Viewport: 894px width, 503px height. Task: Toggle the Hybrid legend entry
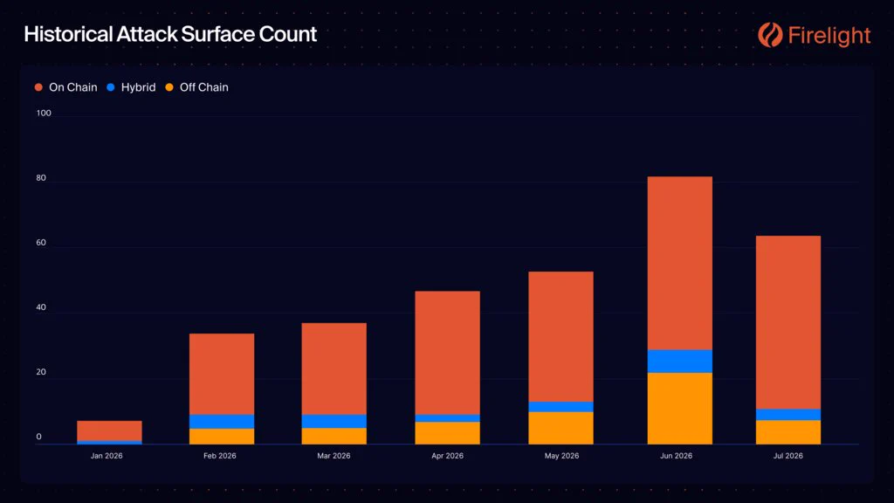pyautogui.click(x=131, y=87)
